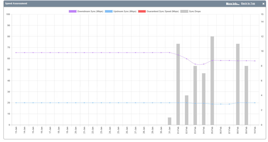This screenshot has width=268, height=142.
Task: Hide the Upstream Sync (Mbps) series label
Action: (x=125, y=11)
